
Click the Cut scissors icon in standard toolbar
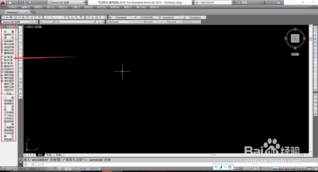pyautogui.click(x=32, y=17)
